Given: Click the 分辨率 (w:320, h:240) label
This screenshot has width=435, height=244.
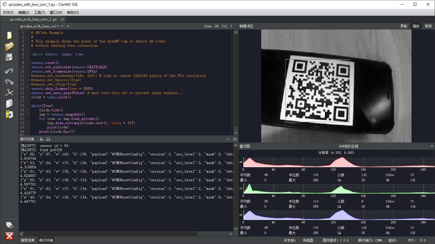Looking at the screenshot, I should pyautogui.click(x=336, y=153).
